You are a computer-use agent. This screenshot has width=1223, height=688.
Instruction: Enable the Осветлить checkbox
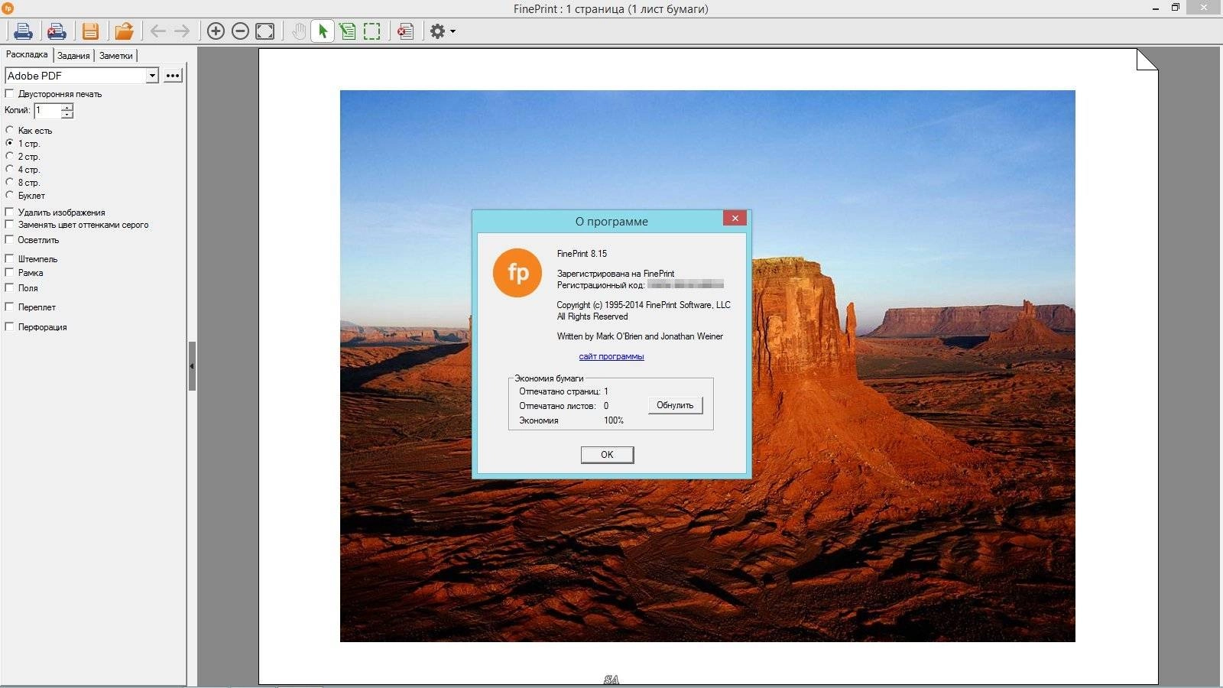coord(9,239)
